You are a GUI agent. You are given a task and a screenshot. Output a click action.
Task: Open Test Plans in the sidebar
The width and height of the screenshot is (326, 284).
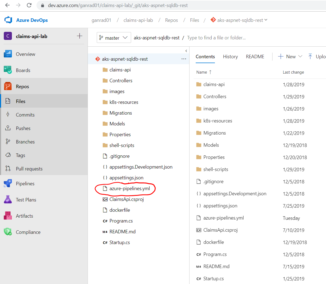44,200
